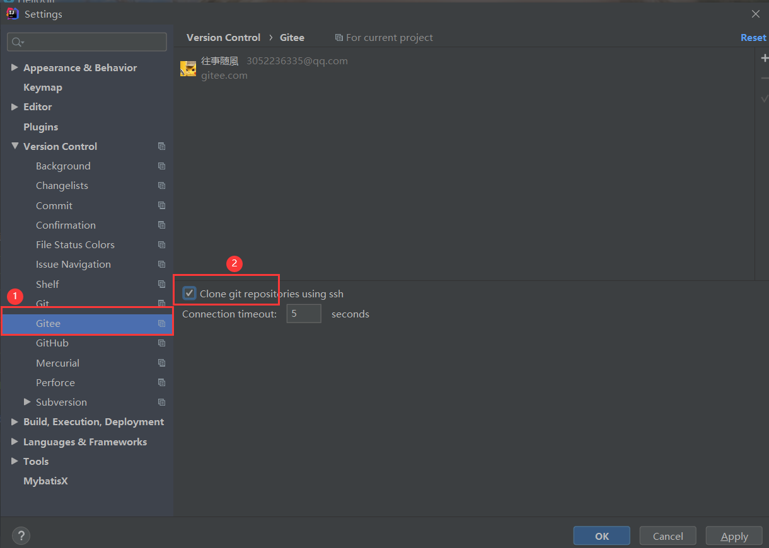769x548 pixels.
Task: Select Gitee settings item
Action: (x=86, y=324)
